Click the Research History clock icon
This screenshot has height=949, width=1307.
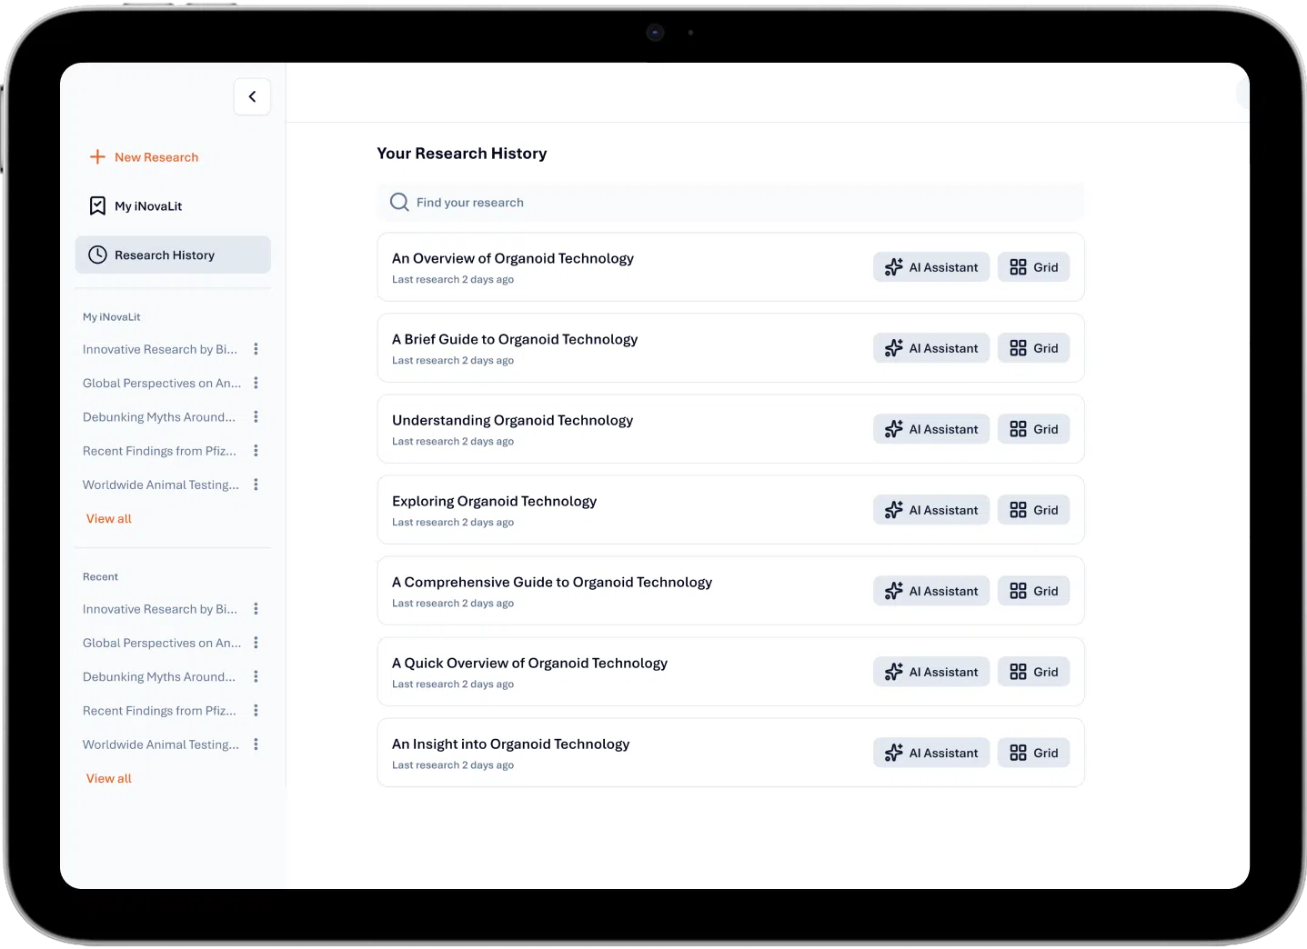[x=97, y=255]
